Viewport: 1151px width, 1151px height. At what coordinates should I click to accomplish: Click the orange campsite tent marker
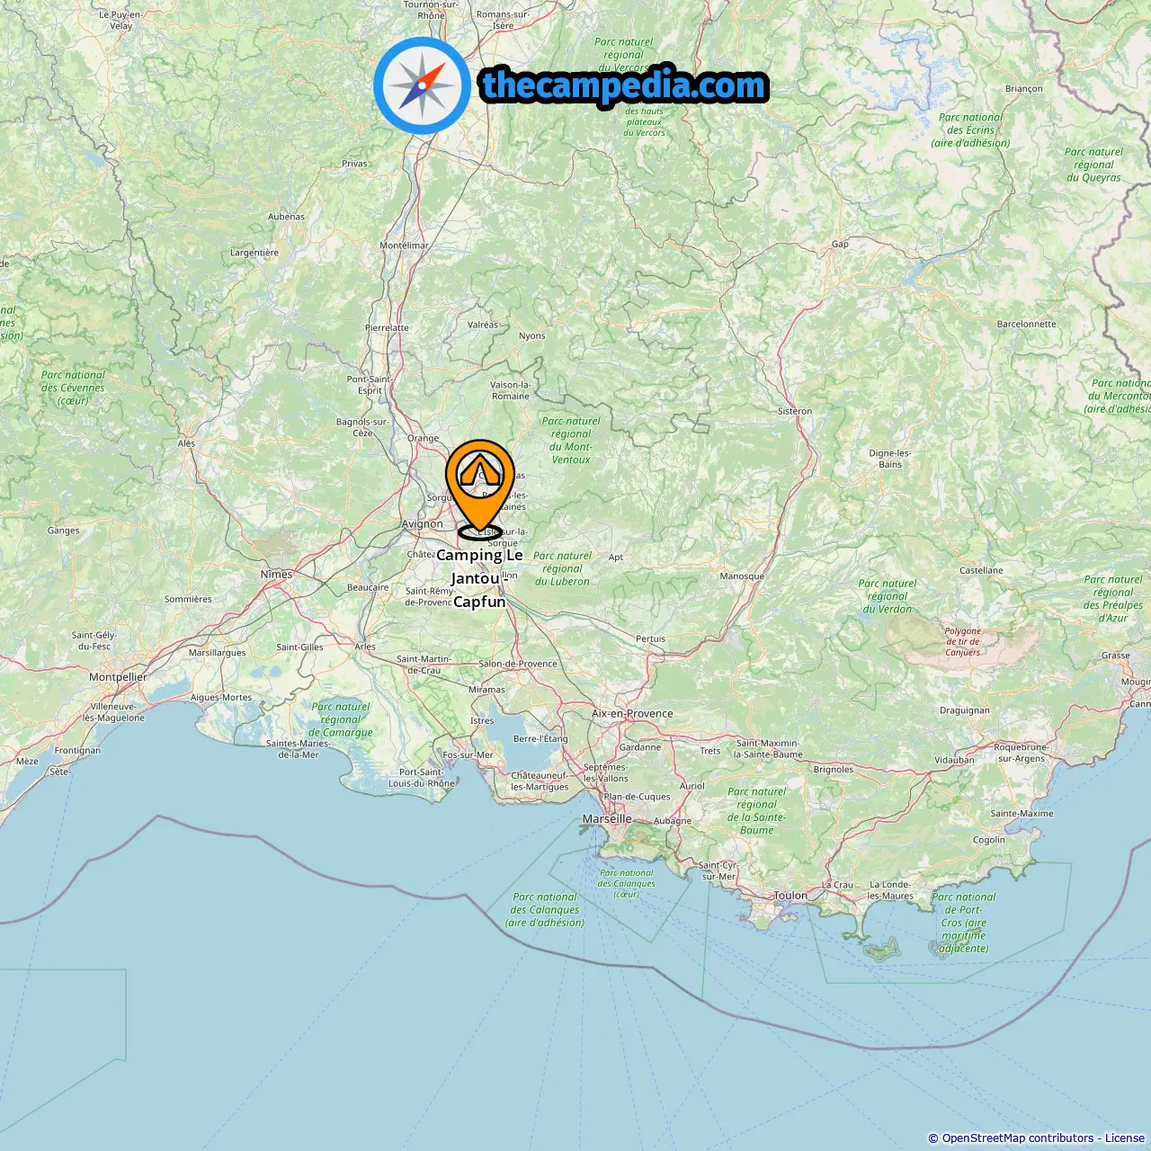(x=480, y=486)
